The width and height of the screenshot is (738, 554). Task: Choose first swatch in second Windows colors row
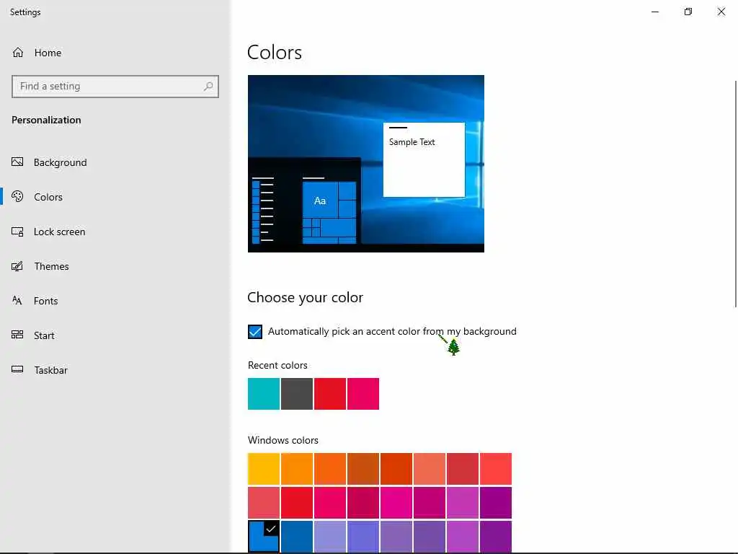264,503
